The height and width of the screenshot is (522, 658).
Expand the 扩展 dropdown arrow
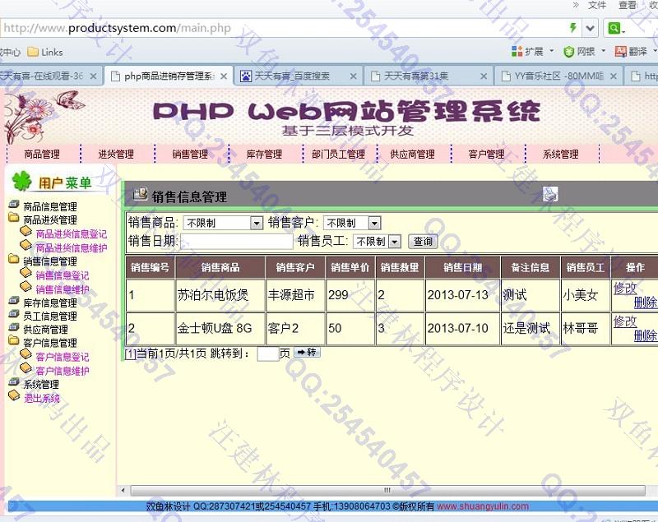[551, 51]
